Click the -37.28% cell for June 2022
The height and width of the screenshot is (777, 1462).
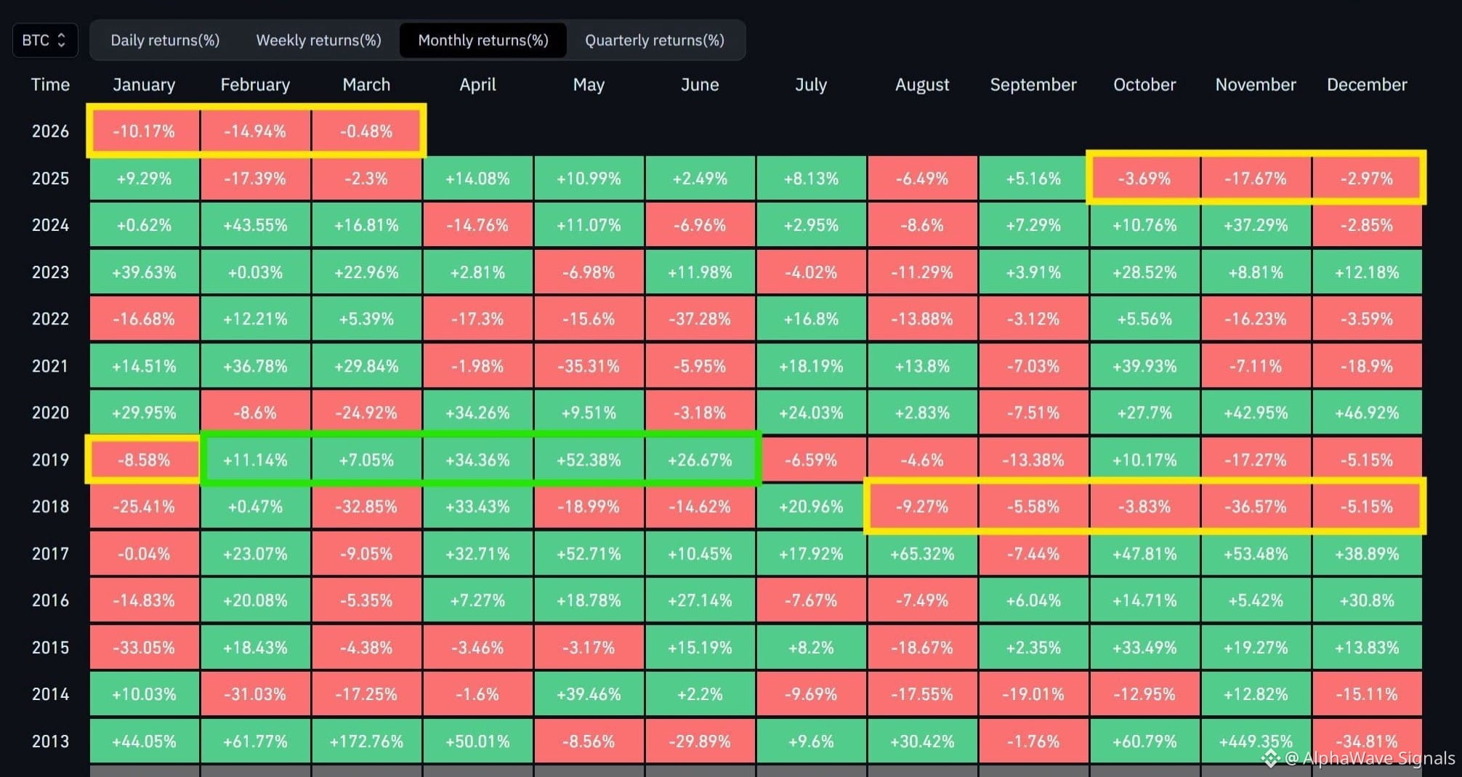tap(700, 319)
